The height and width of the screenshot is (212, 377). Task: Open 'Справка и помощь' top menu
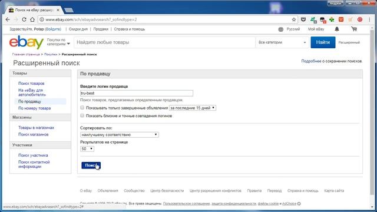[x=130, y=29]
